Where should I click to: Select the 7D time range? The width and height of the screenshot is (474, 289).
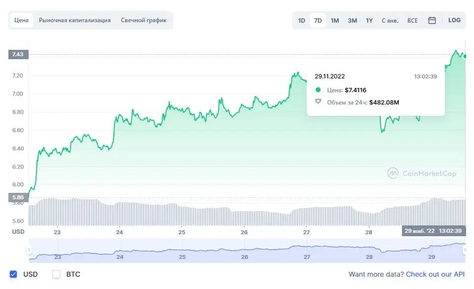tap(318, 20)
